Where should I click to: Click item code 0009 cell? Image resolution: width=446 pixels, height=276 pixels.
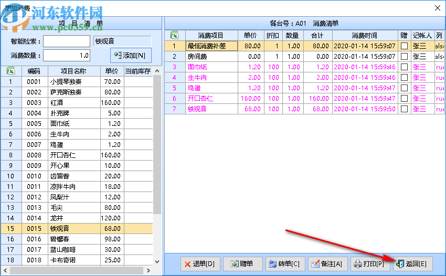pos(35,166)
